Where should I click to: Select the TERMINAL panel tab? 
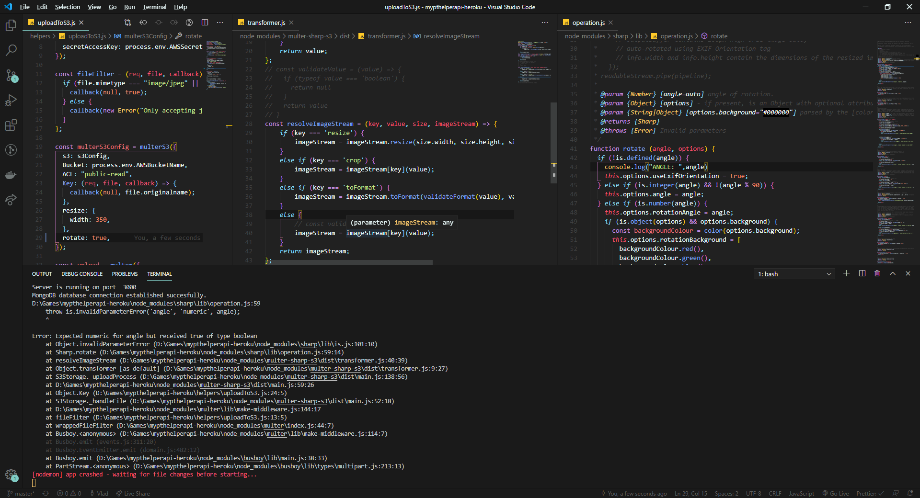160,274
